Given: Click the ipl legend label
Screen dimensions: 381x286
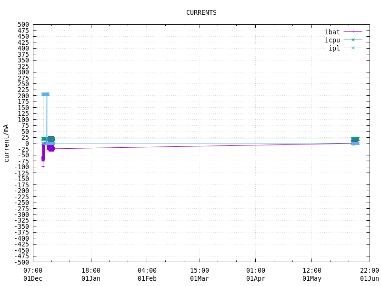Looking at the screenshot, I should [x=334, y=48].
